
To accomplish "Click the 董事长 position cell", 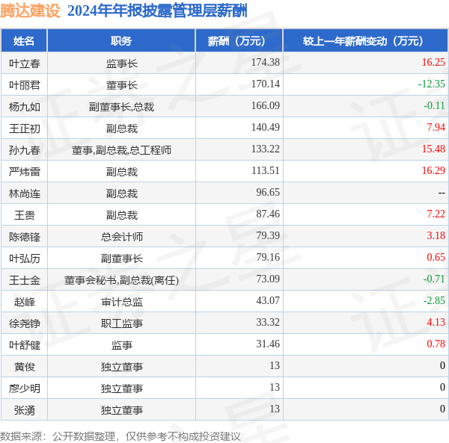I will [122, 85].
